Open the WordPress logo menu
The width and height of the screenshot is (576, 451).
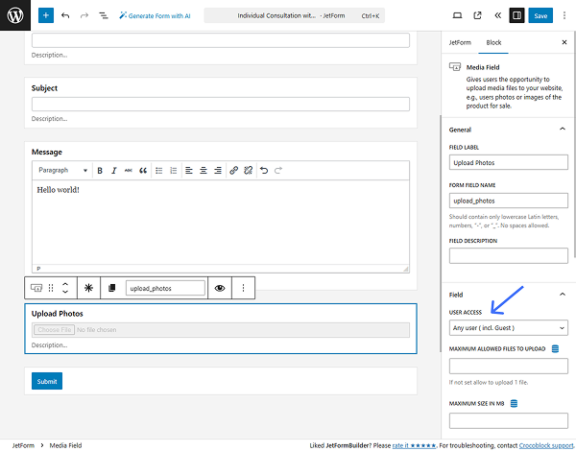tap(15, 15)
